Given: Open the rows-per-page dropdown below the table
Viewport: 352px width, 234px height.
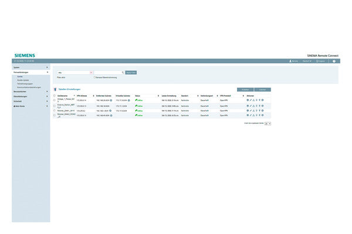Looking at the screenshot, I should 268,124.
